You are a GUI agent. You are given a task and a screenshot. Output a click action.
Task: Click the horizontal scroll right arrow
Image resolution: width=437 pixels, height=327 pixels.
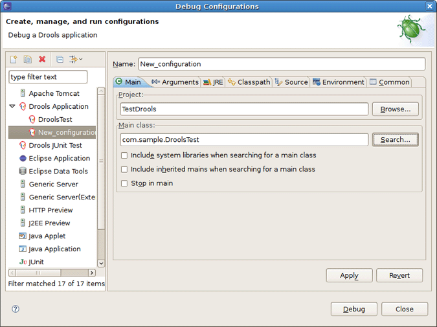click(92, 273)
